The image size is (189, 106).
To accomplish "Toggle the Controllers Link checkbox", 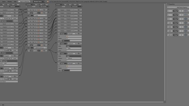I will (45, 4).
